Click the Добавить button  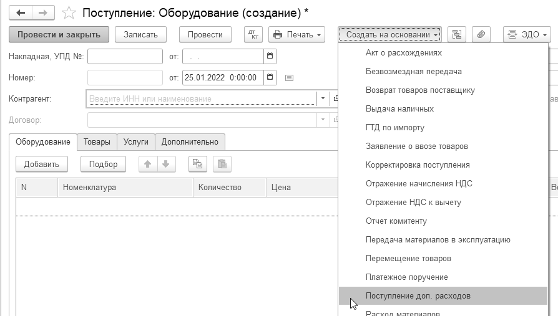click(x=42, y=164)
